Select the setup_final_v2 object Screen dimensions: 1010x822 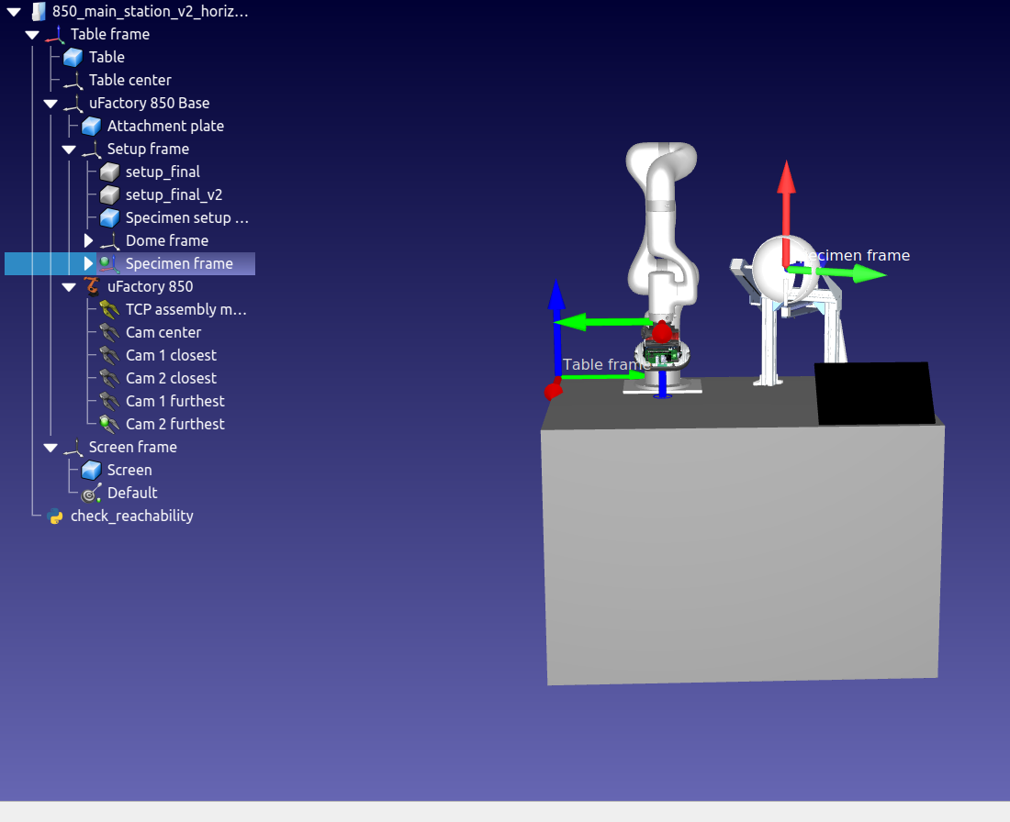[x=174, y=195]
